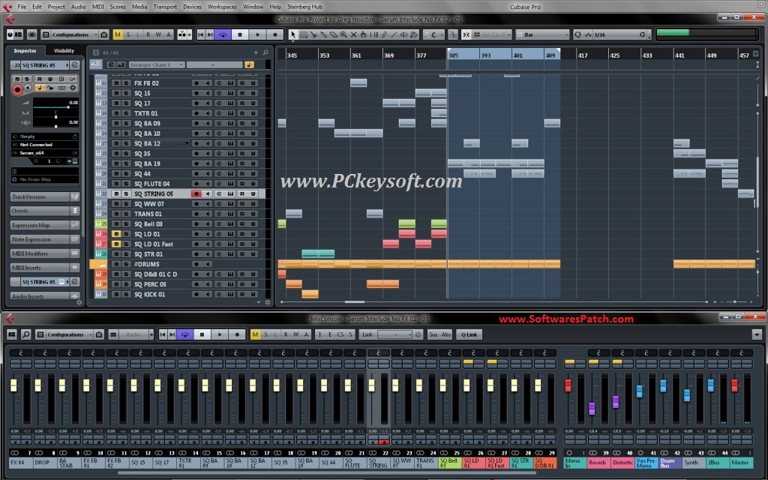Click the Reverb channel purple fader
Image resolution: width=768 pixels, height=480 pixels.
pyautogui.click(x=592, y=409)
